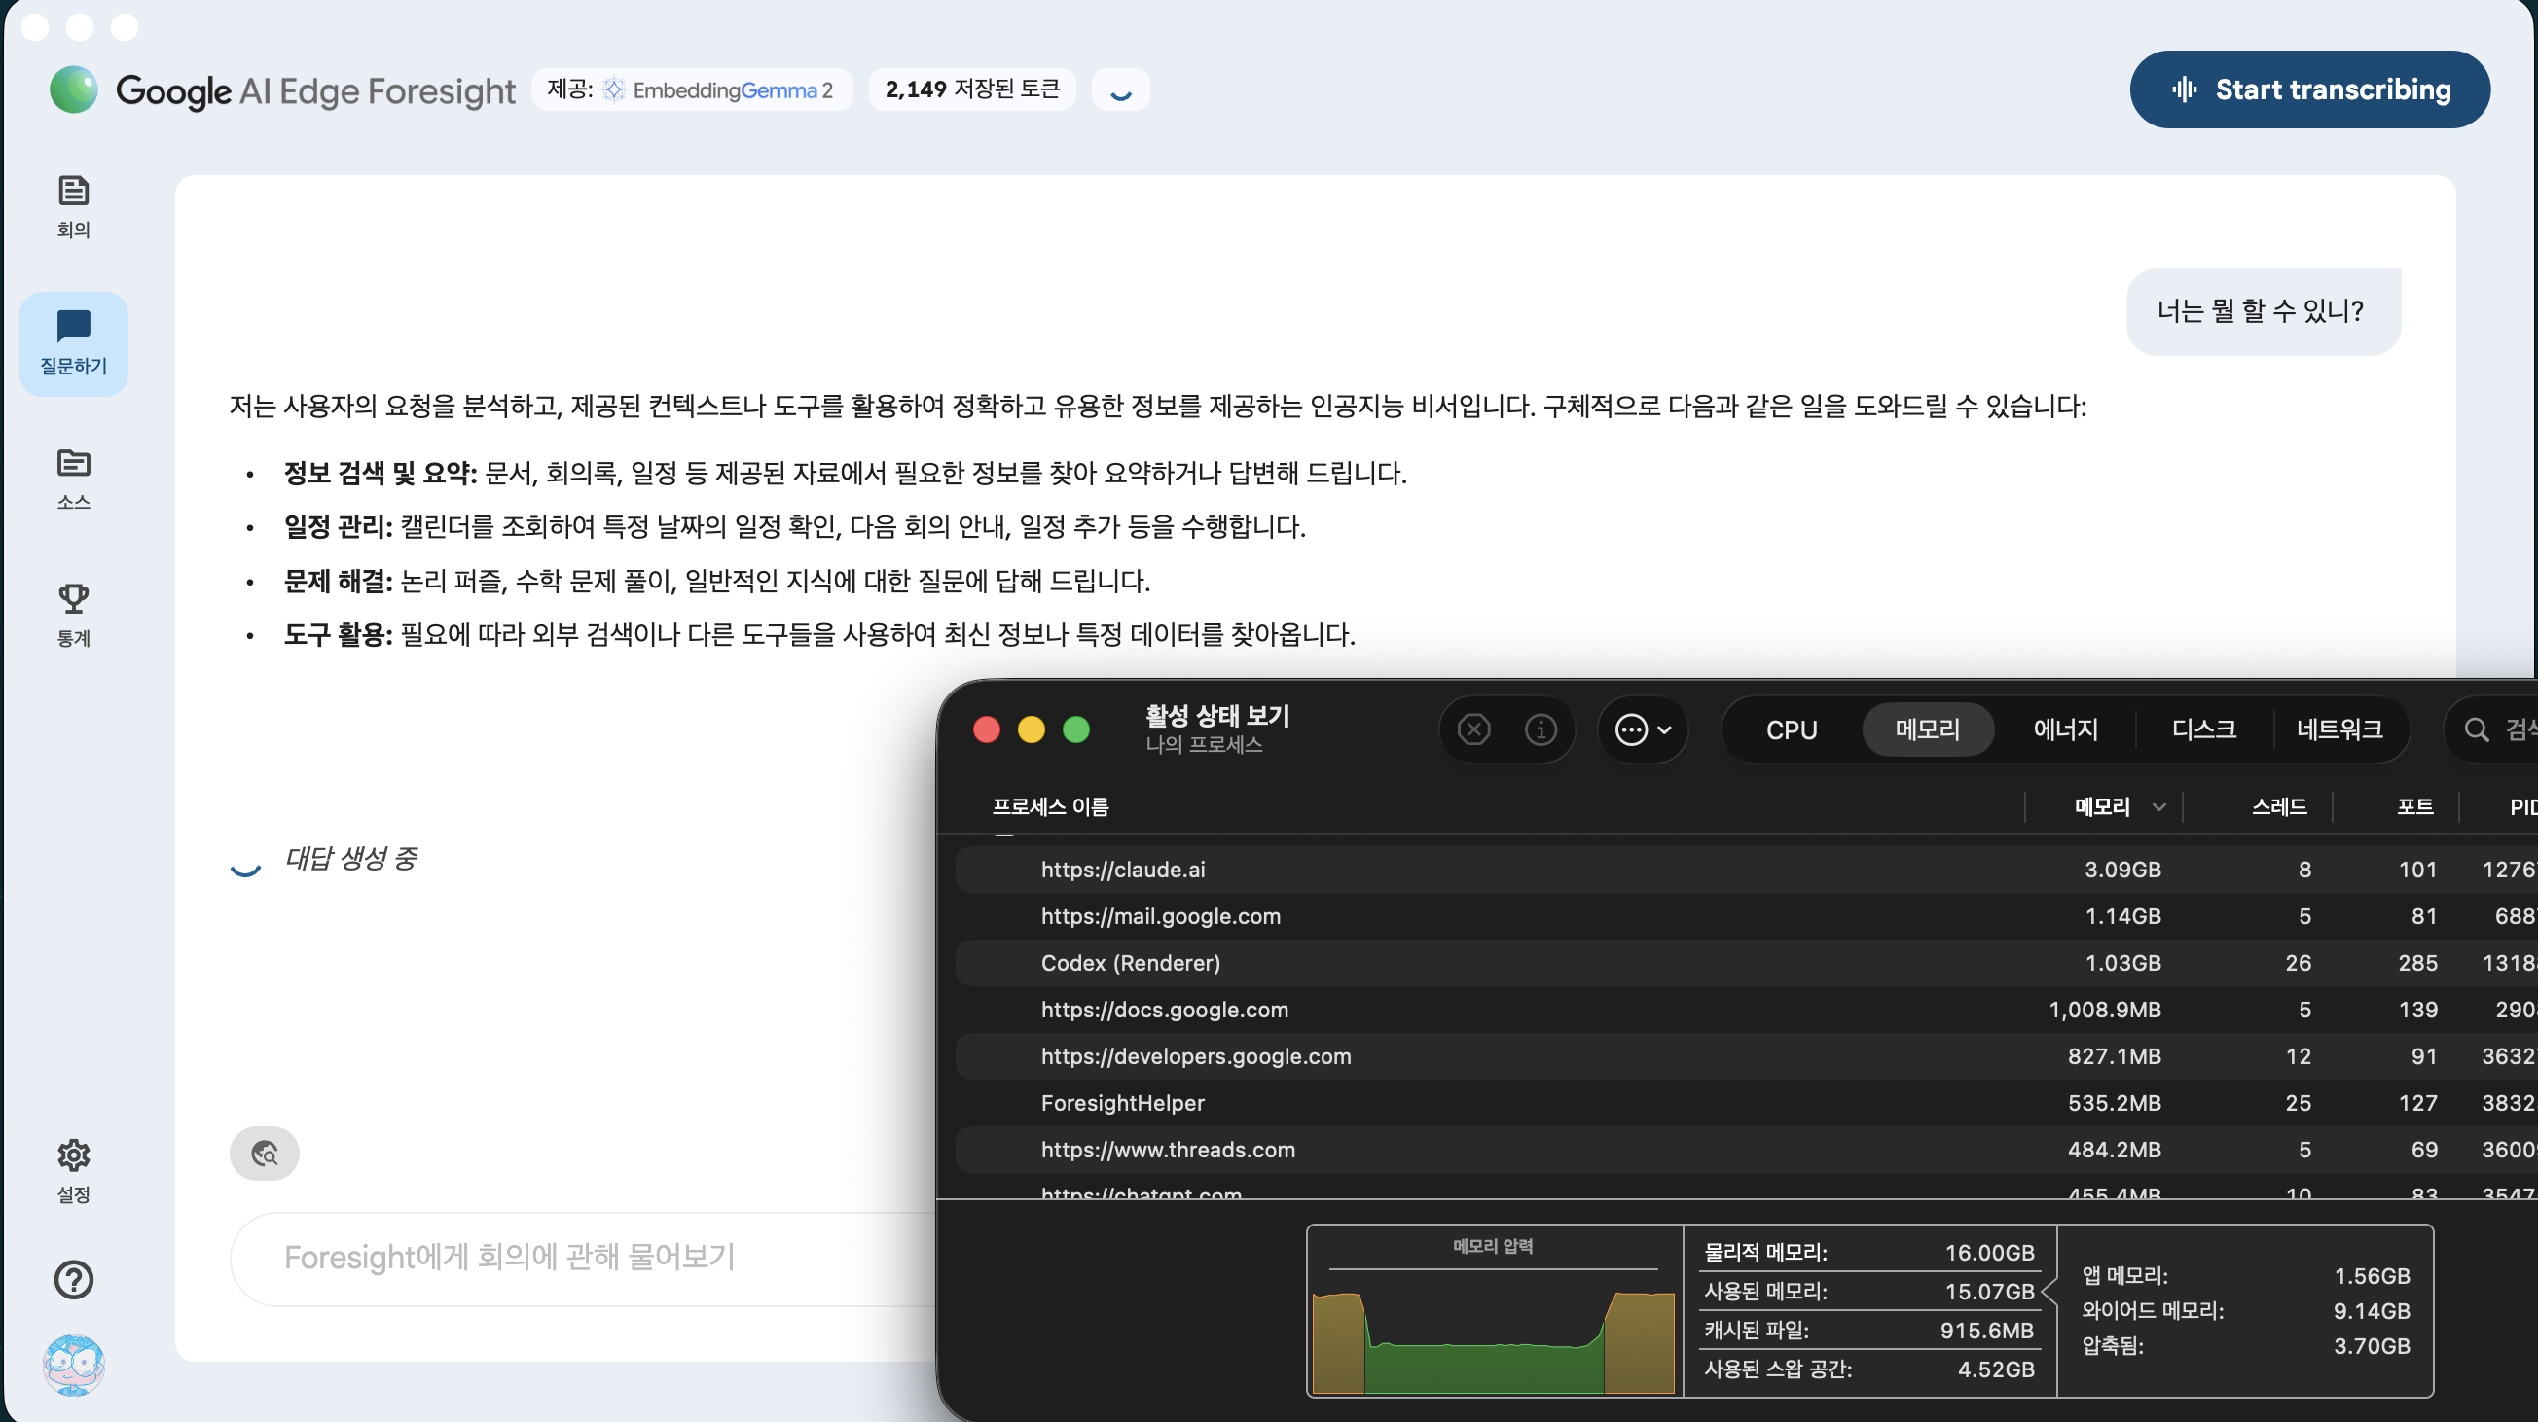
Task: Focus the Foresight에게 회의에 관해 물어보기 input field
Action: point(583,1258)
